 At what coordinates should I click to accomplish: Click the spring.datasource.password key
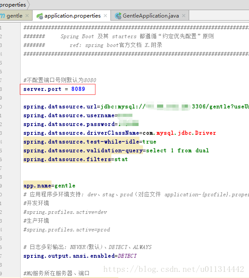pyautogui.click(x=69, y=124)
